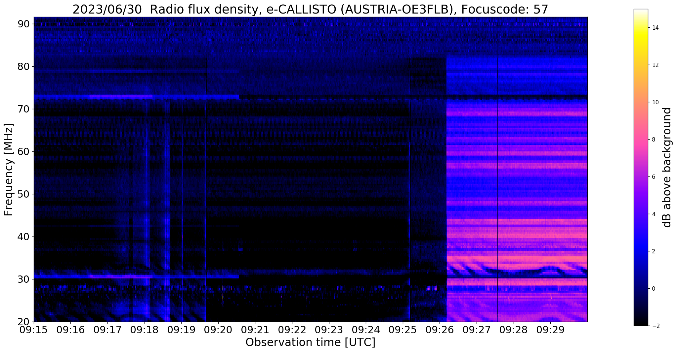Click the 30 MHz frequency tick label
Image resolution: width=677 pixels, height=352 pixels.
coord(24,279)
